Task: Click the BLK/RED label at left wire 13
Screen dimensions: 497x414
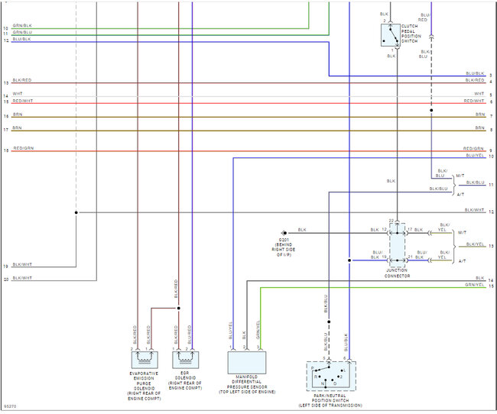Action: 22,80
